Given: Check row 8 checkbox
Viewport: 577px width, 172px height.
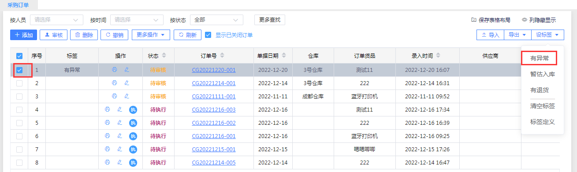Looking at the screenshot, I should tap(19, 162).
